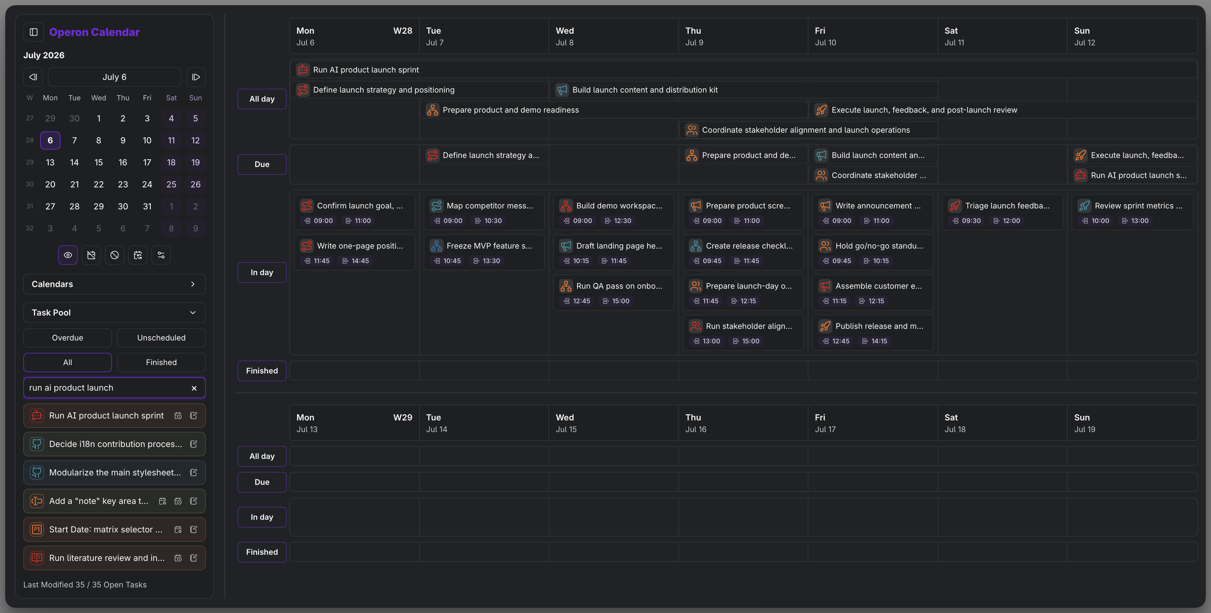Open the sliders settings button
1211x613 pixels.
161,255
